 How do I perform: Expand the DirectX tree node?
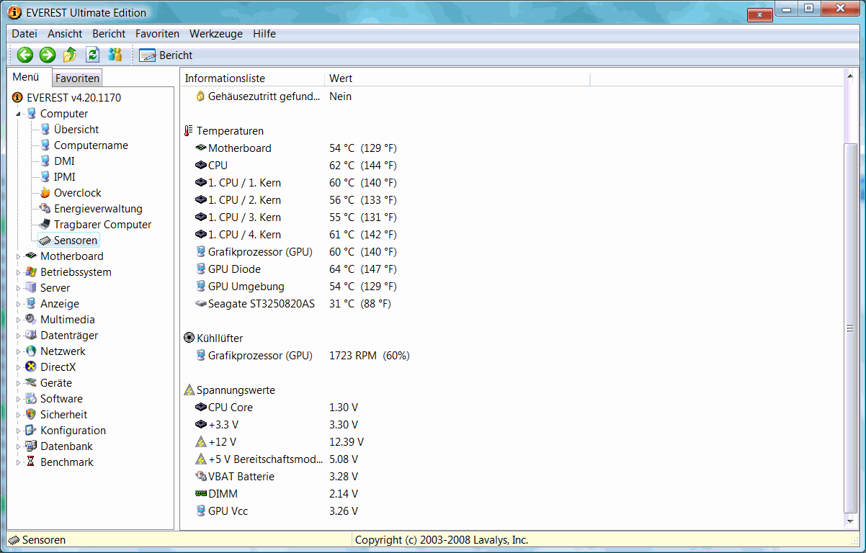coord(19,367)
